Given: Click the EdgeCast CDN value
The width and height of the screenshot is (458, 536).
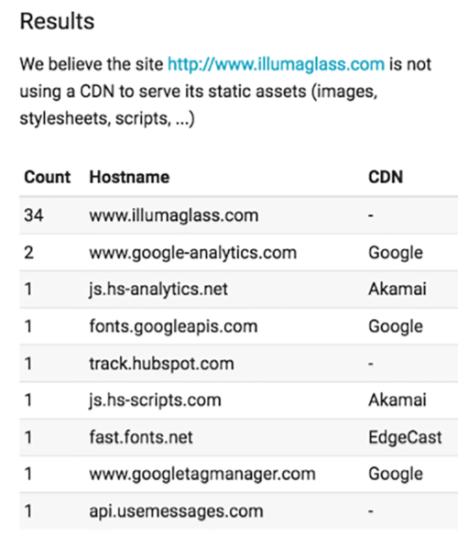Looking at the screenshot, I should pos(405,437).
